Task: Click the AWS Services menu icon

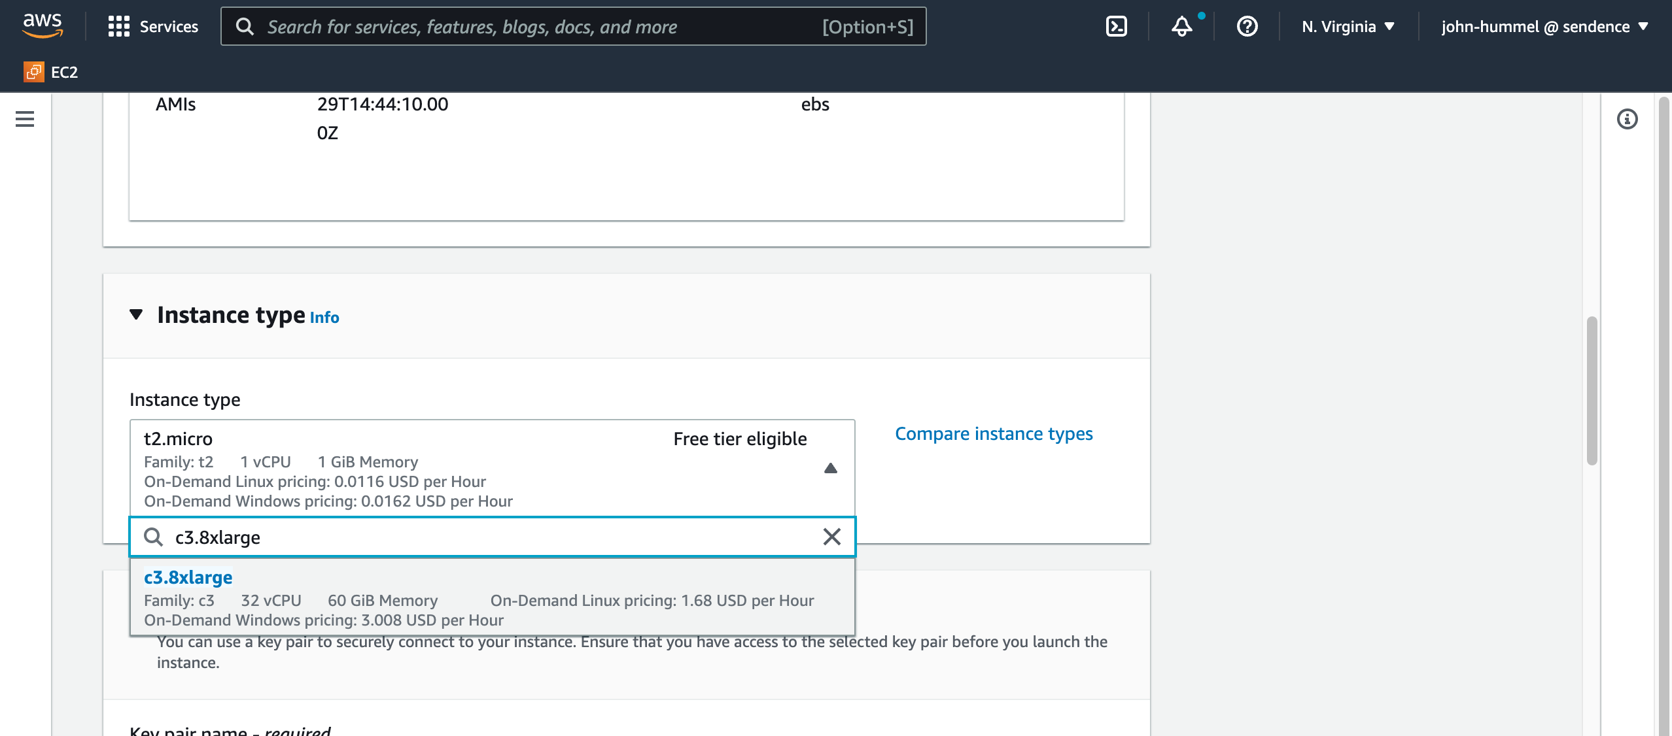Action: pos(118,25)
